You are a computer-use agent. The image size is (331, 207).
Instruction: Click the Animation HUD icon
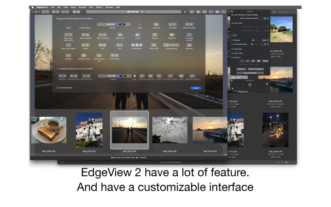click(83, 55)
